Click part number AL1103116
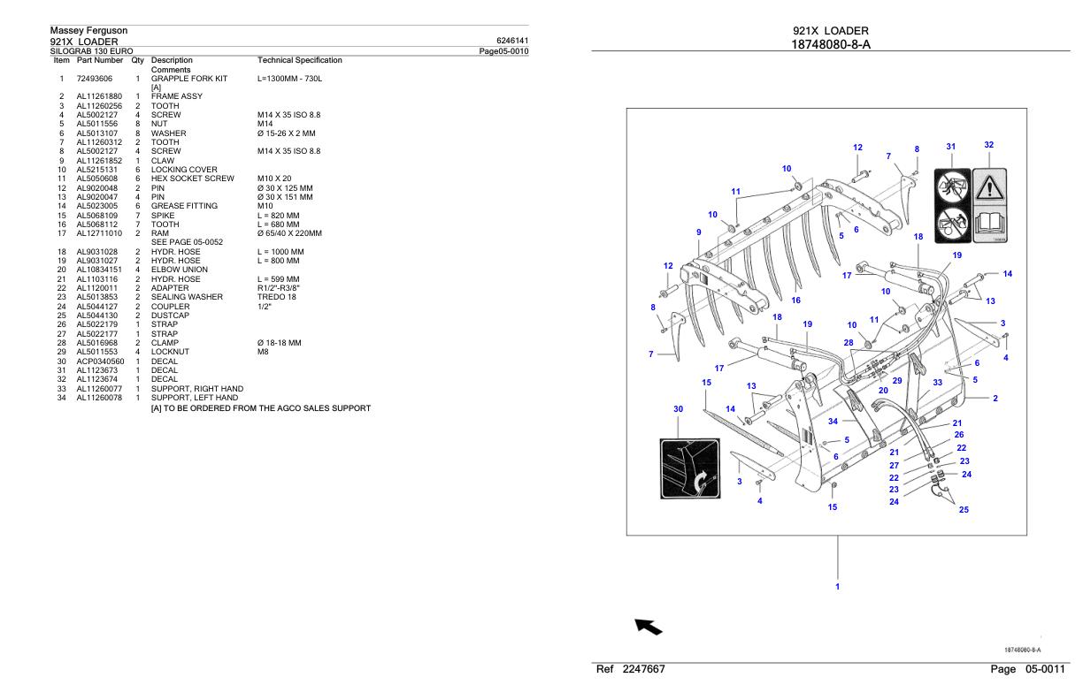Viewport: 1083px width, 700px height. (96, 279)
